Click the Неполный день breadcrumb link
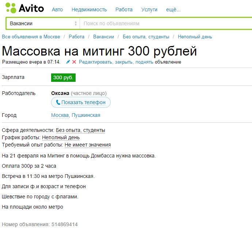This screenshot has height=232, width=252. 195,37
